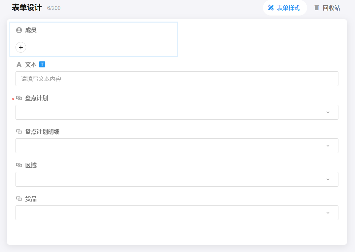Click the link icon beside 盘点计划 label
The image size is (355, 252).
[x=19, y=98]
